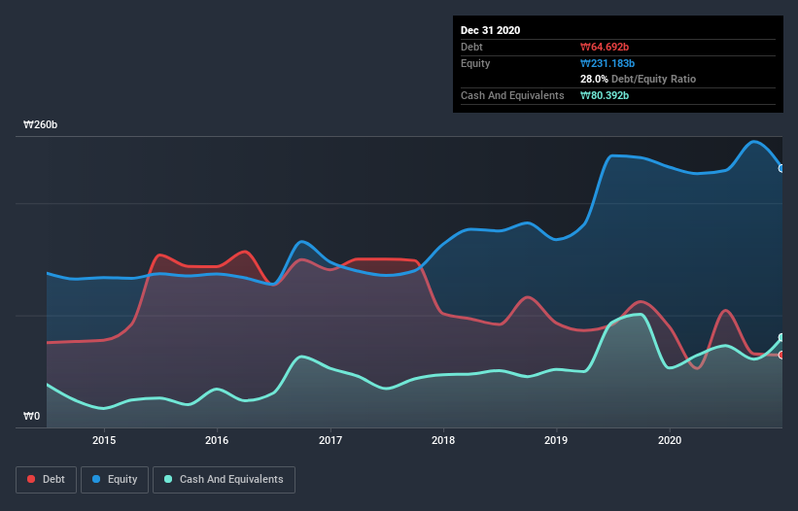Image resolution: width=798 pixels, height=511 pixels.
Task: Click the ₩80.392b cash value
Action: pos(605,95)
